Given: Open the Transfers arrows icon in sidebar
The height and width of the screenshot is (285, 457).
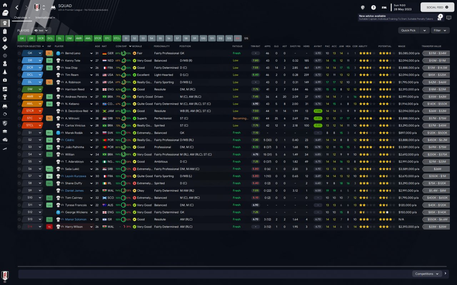Looking at the screenshot, I should point(5,114).
